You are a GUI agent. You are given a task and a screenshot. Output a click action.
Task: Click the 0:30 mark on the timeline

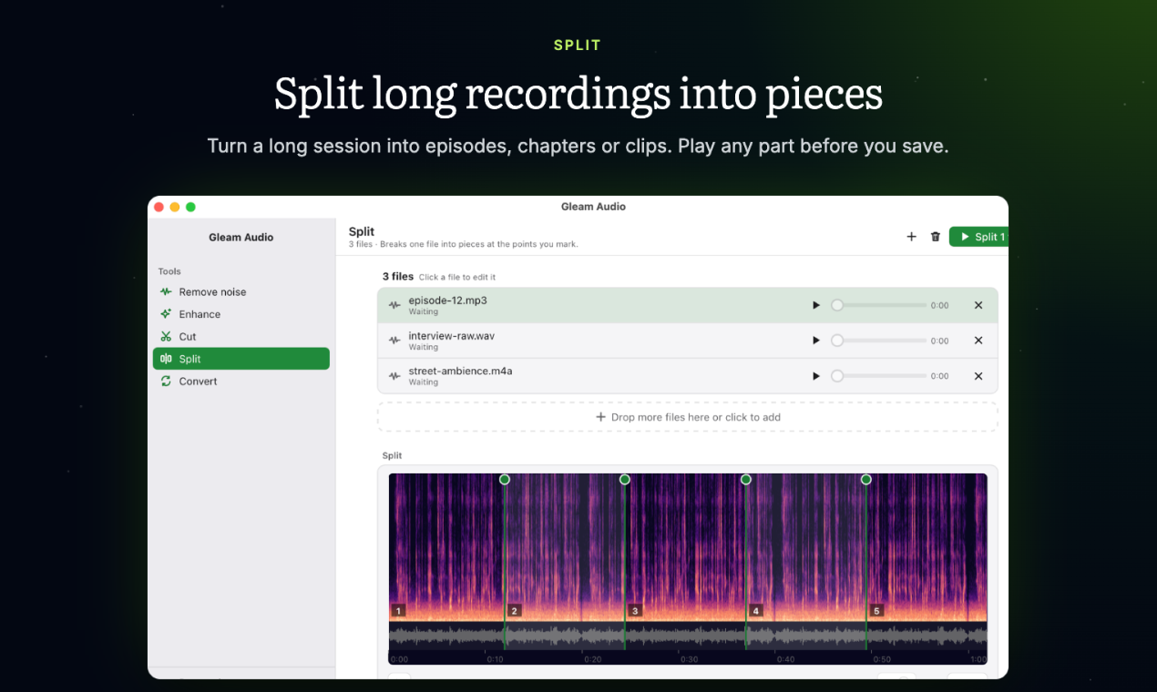(689, 659)
